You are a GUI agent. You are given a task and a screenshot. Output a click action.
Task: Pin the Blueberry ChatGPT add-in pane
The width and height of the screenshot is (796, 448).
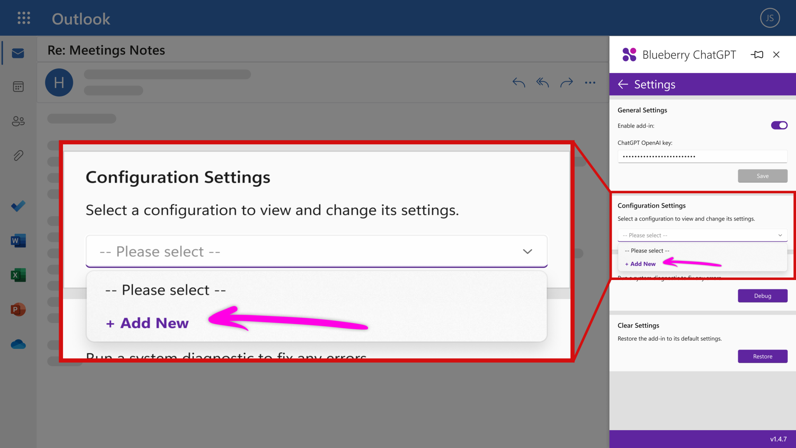pos(757,54)
